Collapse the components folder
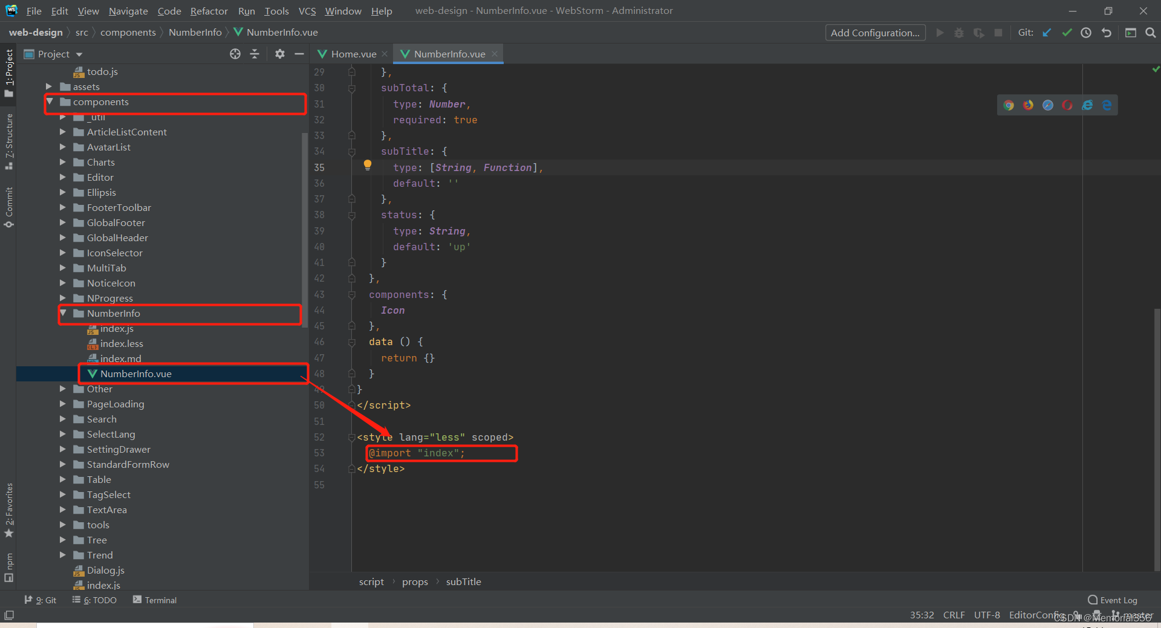Image resolution: width=1161 pixels, height=628 pixels. (50, 102)
